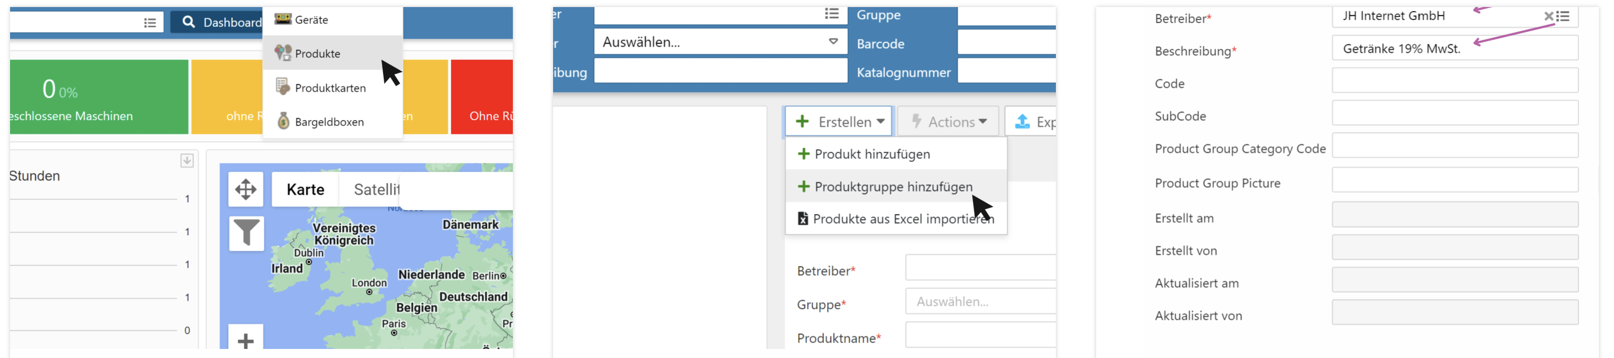Image resolution: width=1614 pixels, height=358 pixels.
Task: Open the Actions dropdown
Action: coord(950,122)
